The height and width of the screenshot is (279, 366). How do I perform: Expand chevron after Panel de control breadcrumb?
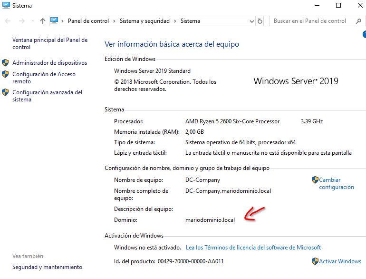coord(114,21)
